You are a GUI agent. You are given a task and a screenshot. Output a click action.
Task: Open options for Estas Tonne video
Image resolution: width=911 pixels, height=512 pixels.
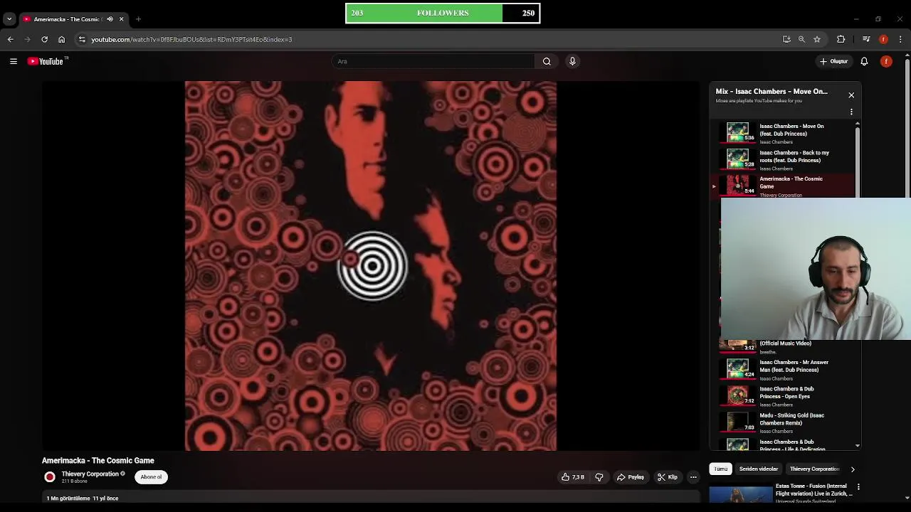click(x=858, y=487)
